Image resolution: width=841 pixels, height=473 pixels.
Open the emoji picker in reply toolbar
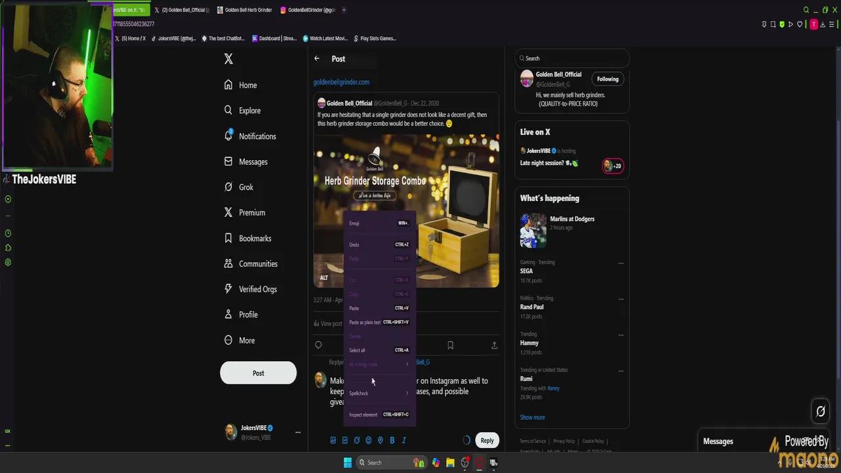click(369, 440)
